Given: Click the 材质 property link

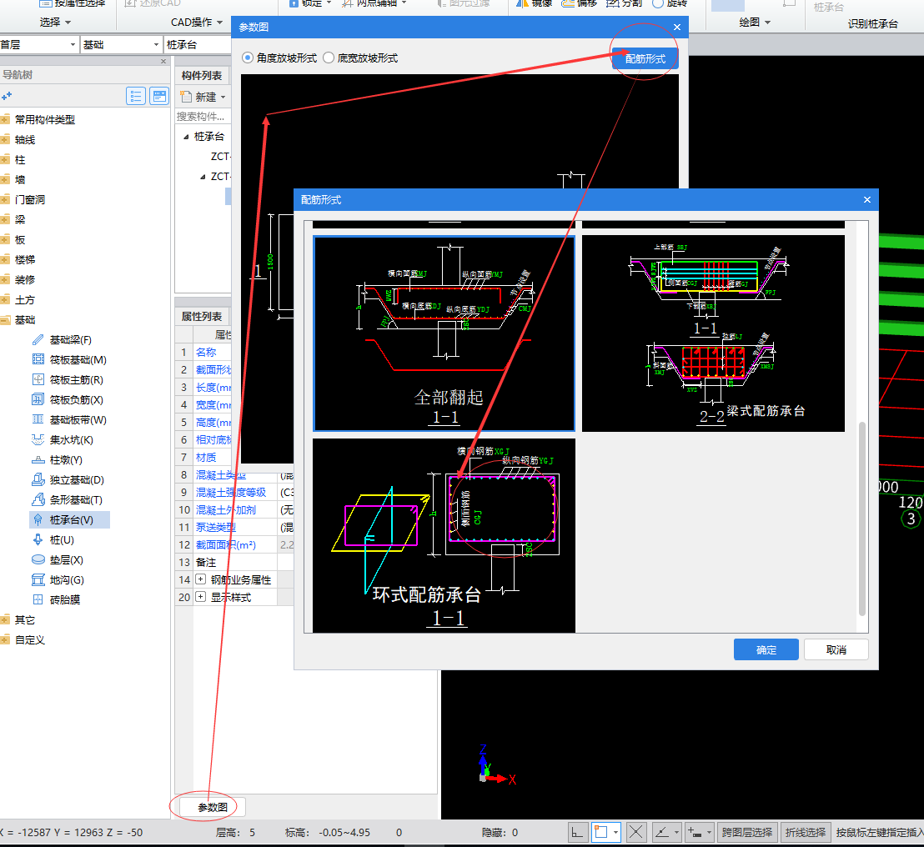Looking at the screenshot, I should [206, 457].
